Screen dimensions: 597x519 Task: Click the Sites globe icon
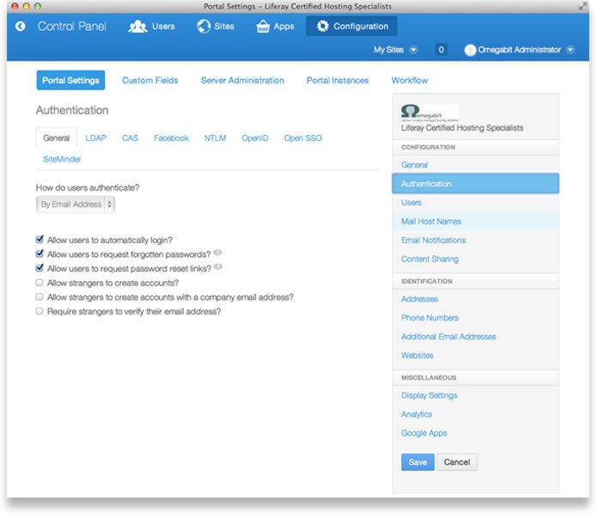coord(204,27)
